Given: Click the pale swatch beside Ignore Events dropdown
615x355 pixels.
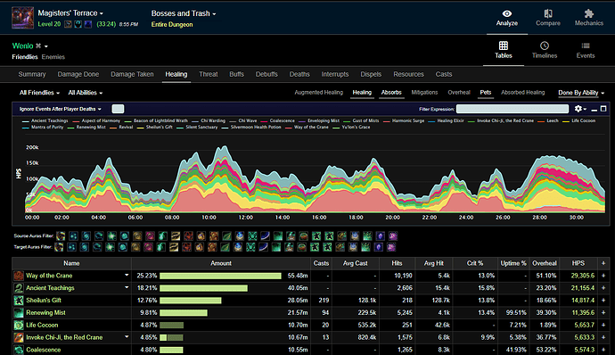Looking at the screenshot, I should point(118,109).
